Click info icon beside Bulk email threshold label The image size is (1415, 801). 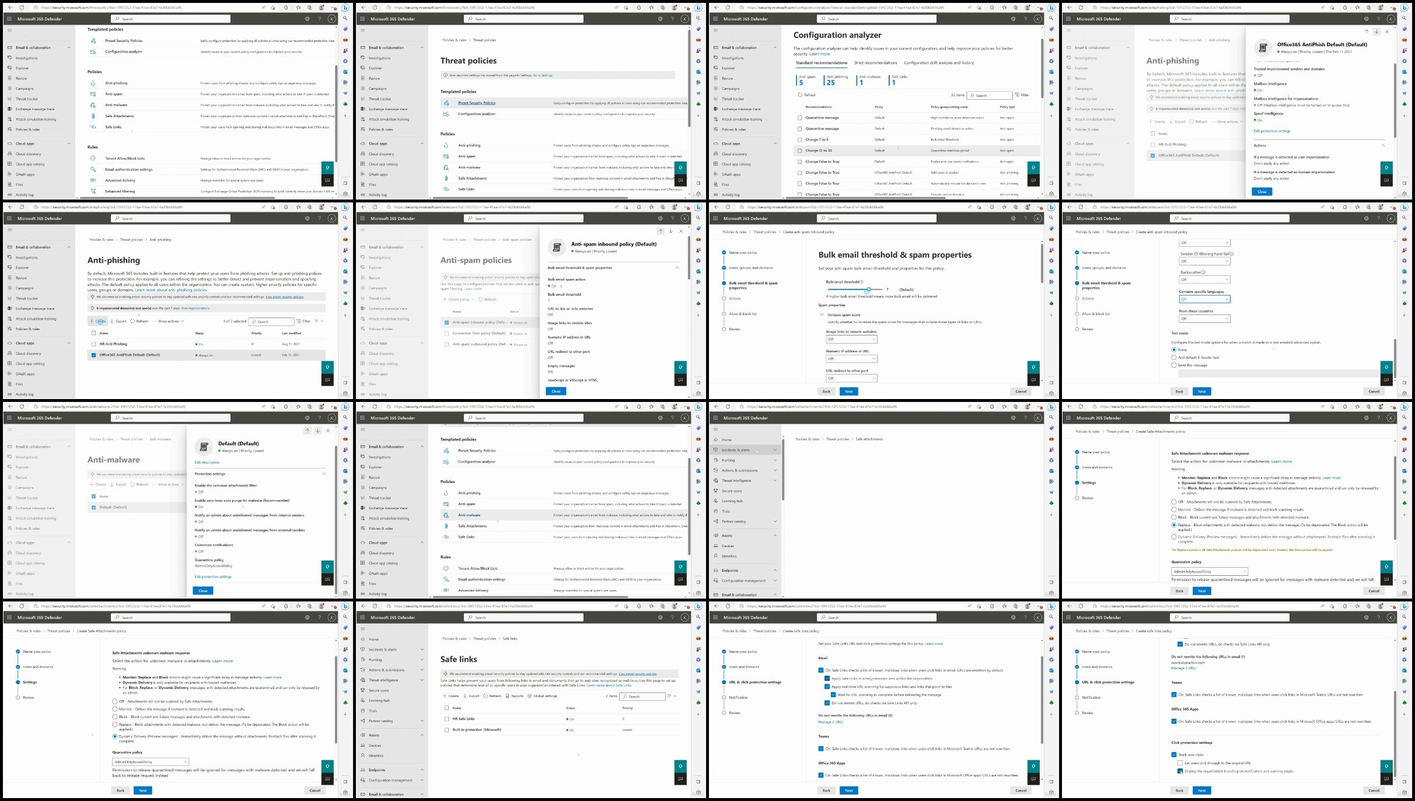(862, 282)
